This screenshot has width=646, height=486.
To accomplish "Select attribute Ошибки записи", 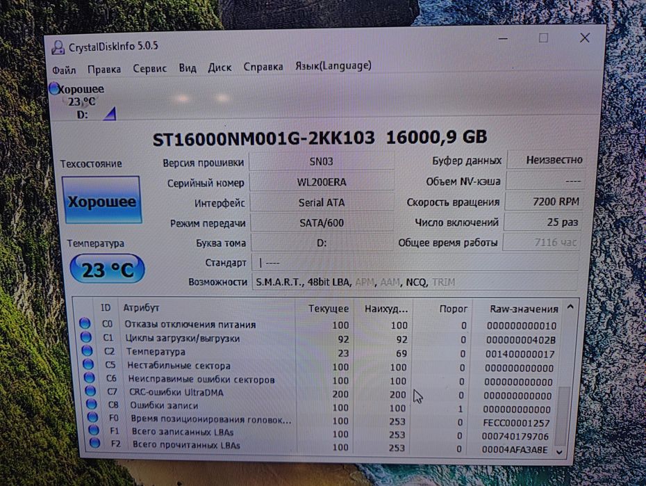I will (x=164, y=405).
